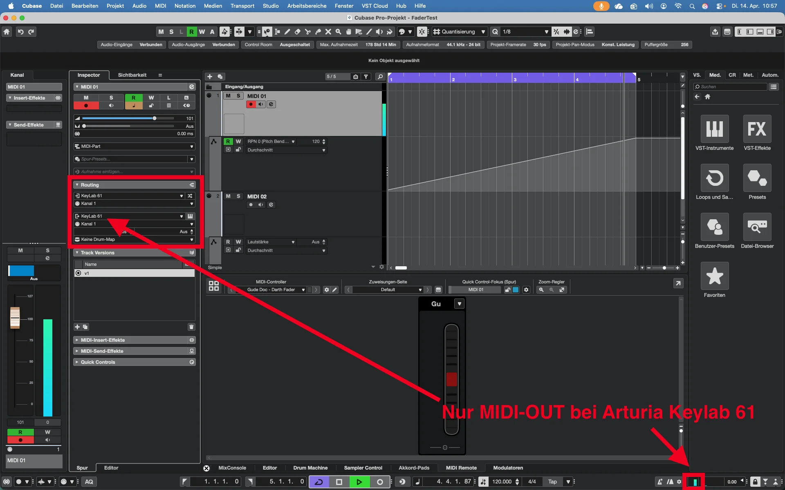785x490 pixels.
Task: Expand the MIDI-Insert-Effekte section
Action: [77, 340]
